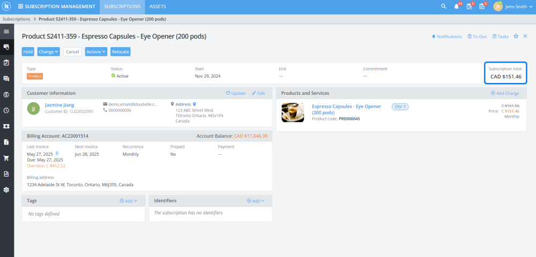Open the report file sidebar icon
The width and height of the screenshot is (536, 257).
pyautogui.click(x=6, y=174)
